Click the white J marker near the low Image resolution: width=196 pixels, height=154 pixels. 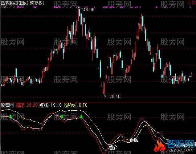click(102, 84)
